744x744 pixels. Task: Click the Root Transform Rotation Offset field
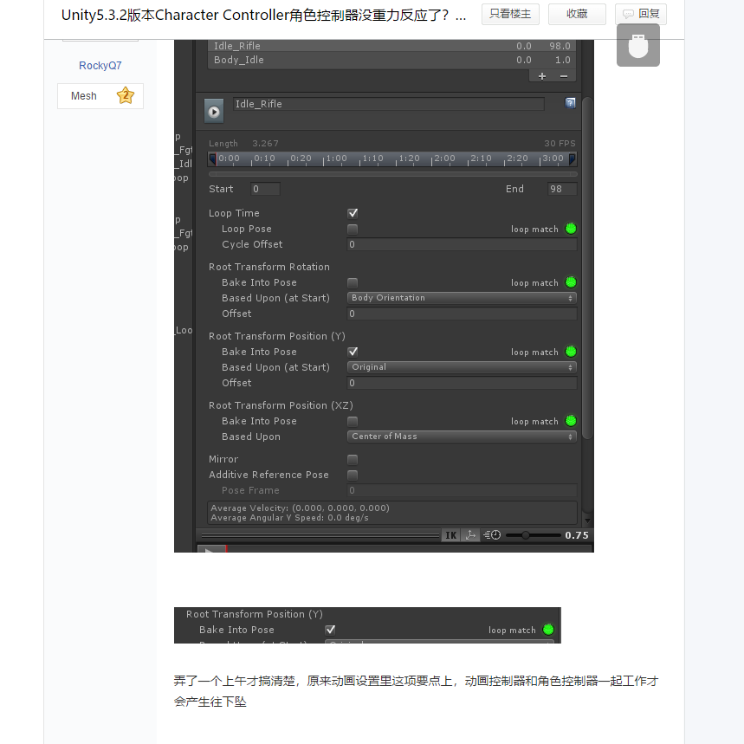coord(462,314)
